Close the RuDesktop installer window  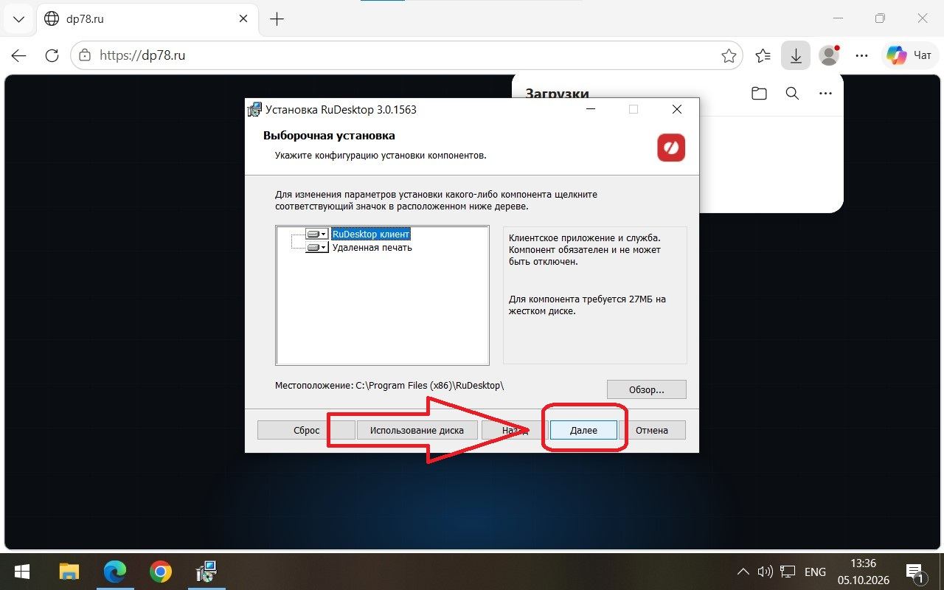[x=677, y=110]
